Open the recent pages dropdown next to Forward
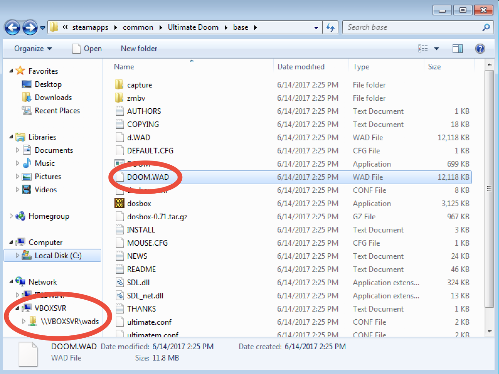499x374 pixels. click(x=43, y=28)
